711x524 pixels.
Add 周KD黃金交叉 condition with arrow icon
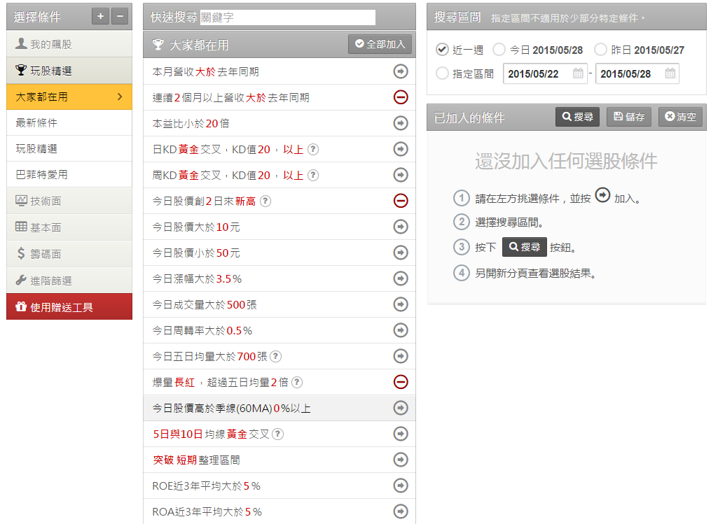[401, 175]
